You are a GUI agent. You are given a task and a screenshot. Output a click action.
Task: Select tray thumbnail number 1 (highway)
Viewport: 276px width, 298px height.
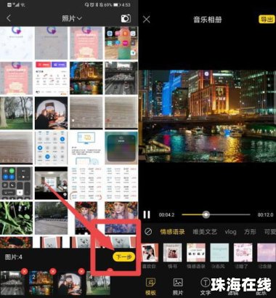[x=12, y=283]
